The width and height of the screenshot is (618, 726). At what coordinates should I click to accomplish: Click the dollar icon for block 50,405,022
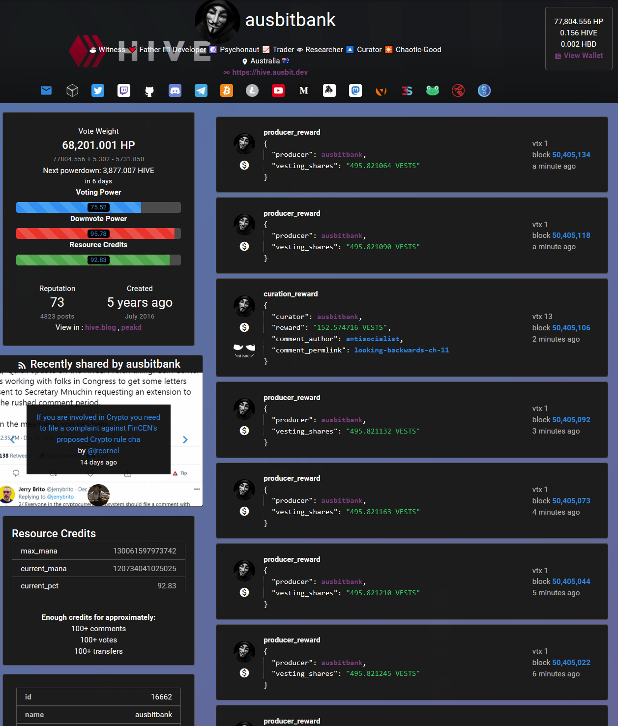pos(244,673)
